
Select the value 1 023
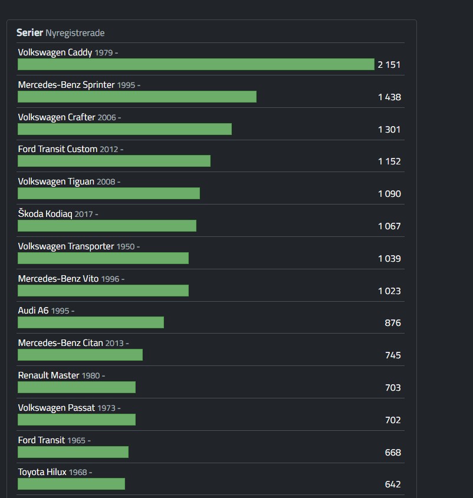click(x=389, y=291)
